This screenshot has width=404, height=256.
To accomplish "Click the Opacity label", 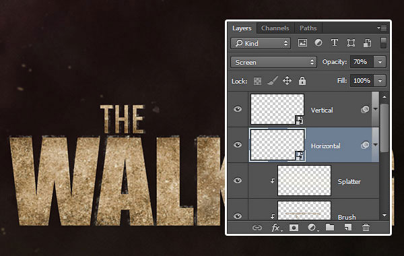I will pyautogui.click(x=335, y=62).
